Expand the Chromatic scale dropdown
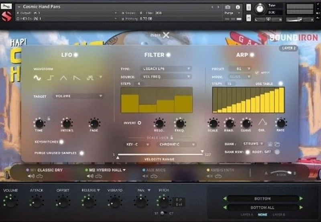Image resolution: width=321 pixels, height=222 pixels. [x=177, y=145]
